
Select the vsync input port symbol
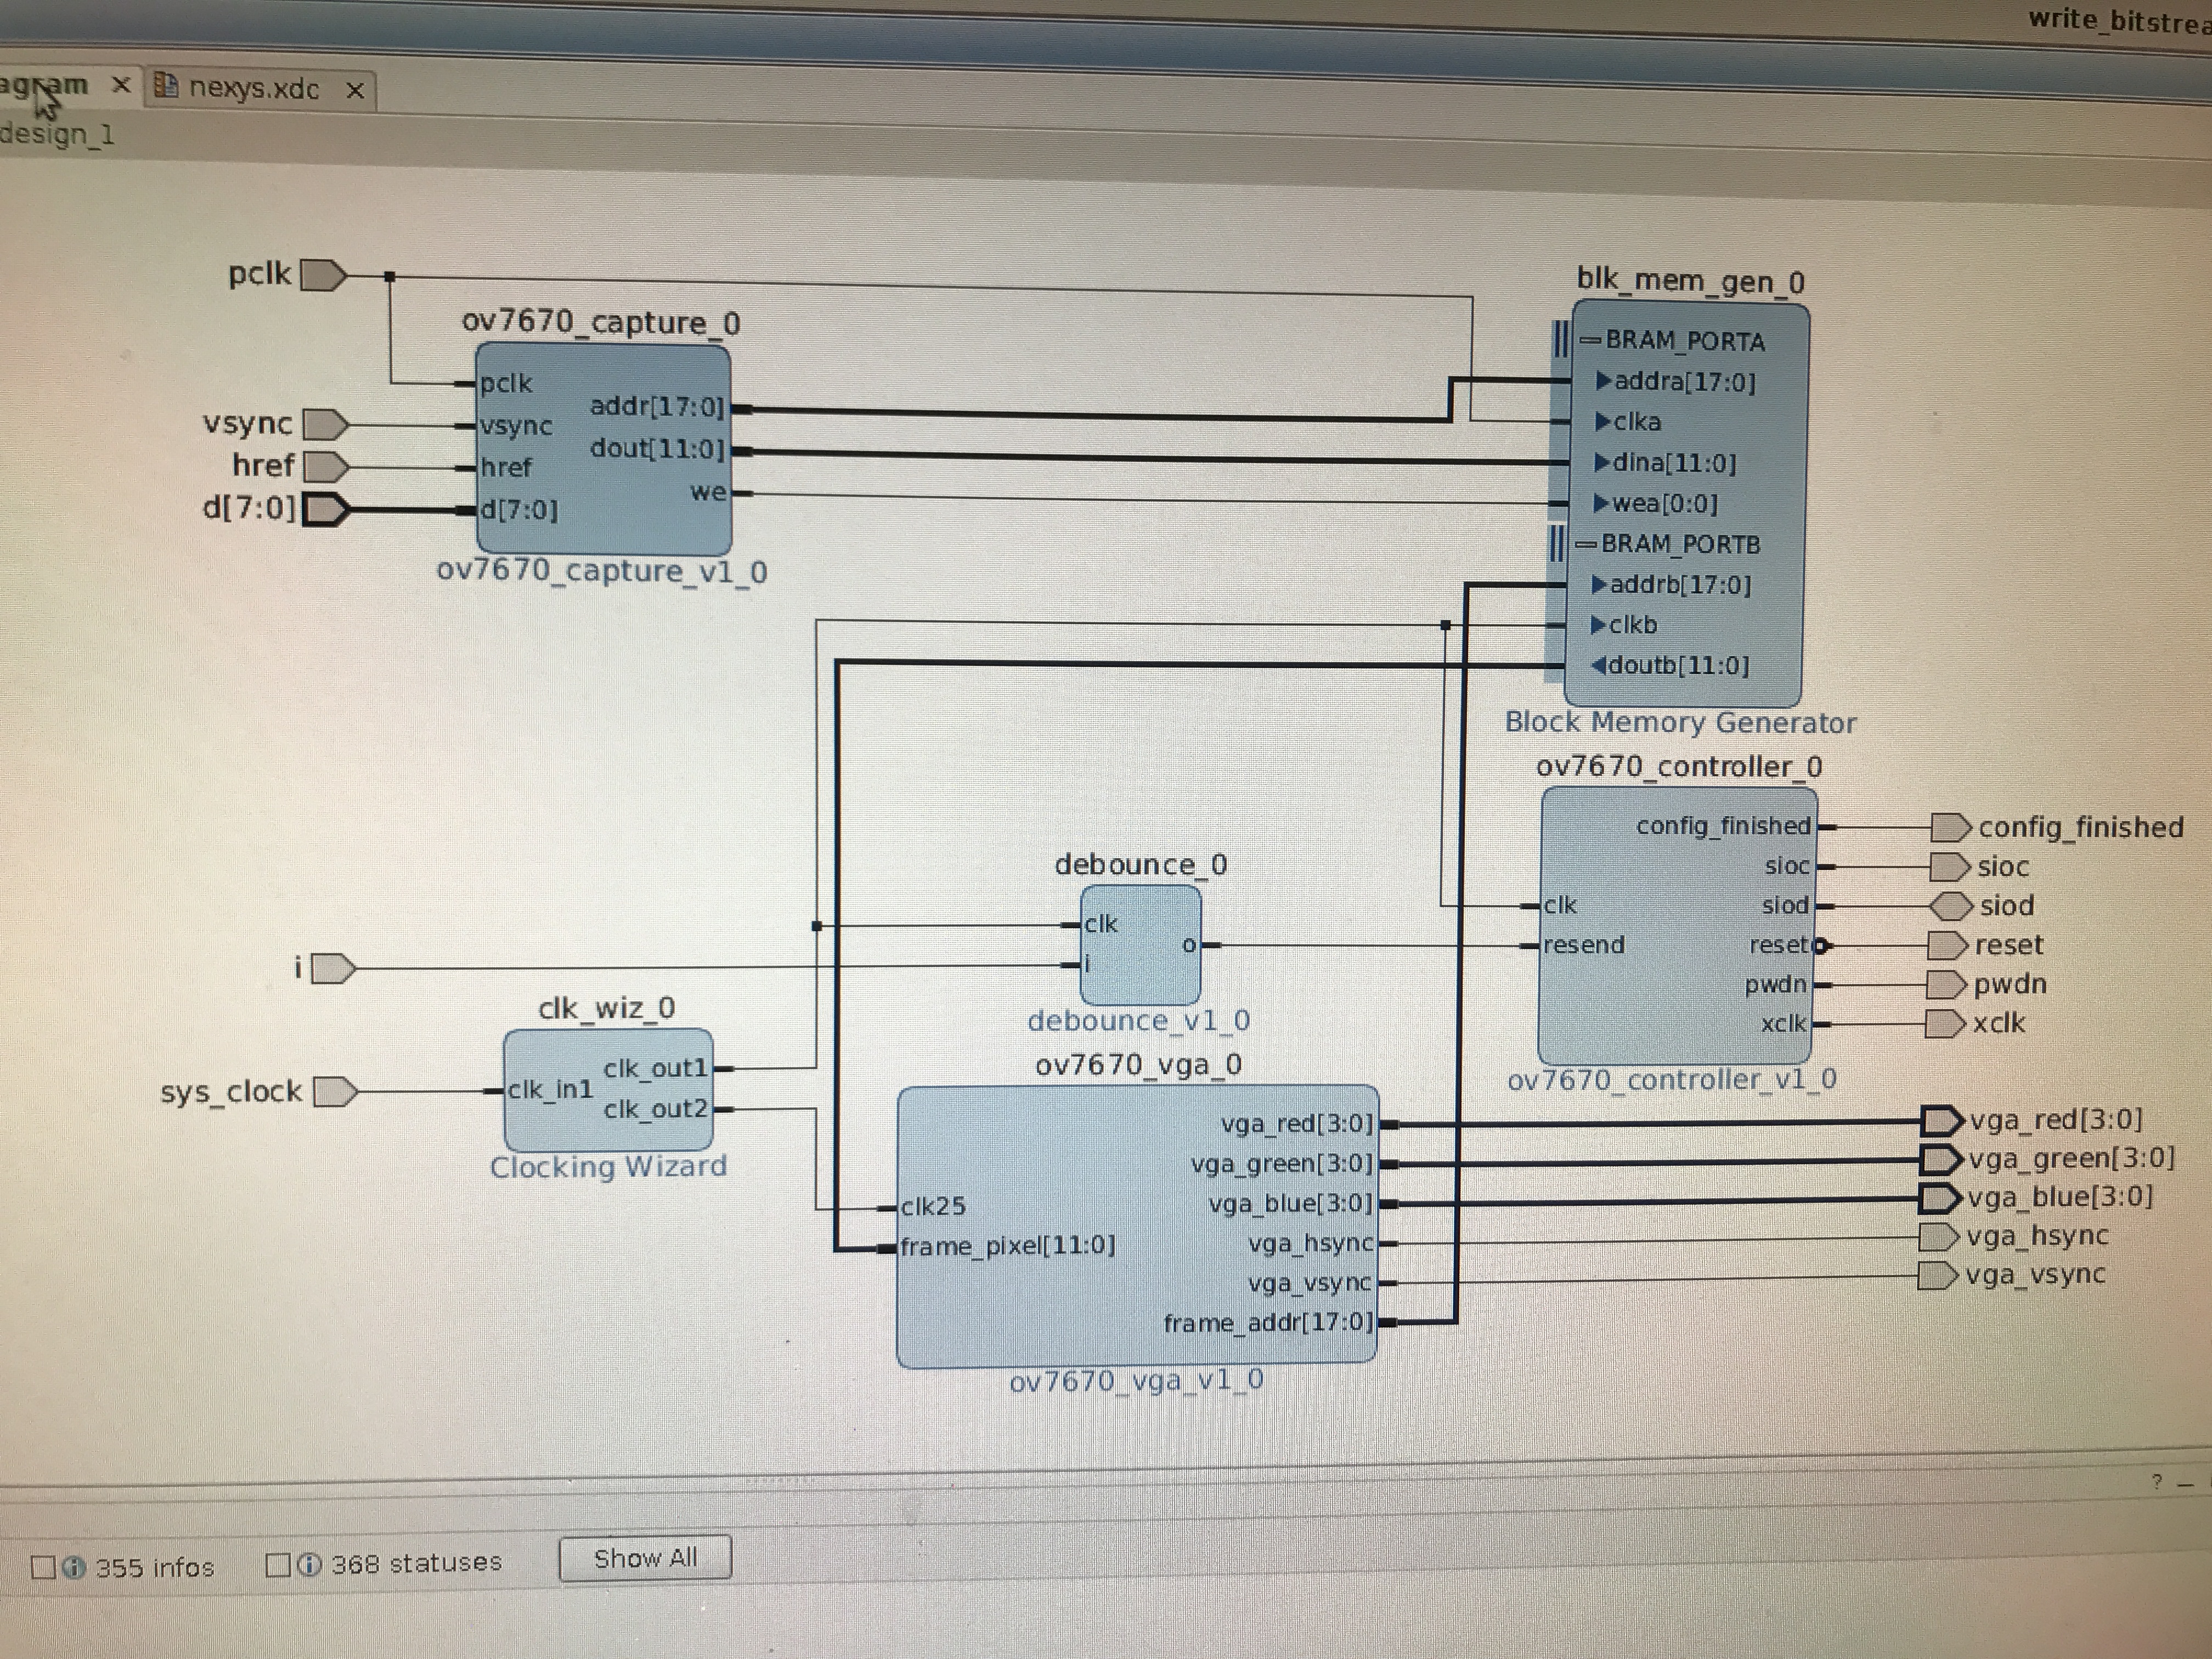coord(325,425)
